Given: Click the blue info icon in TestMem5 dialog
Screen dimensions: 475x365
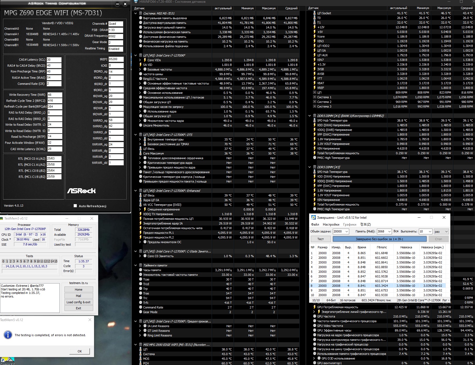Looking at the screenshot, I should (x=8, y=335).
